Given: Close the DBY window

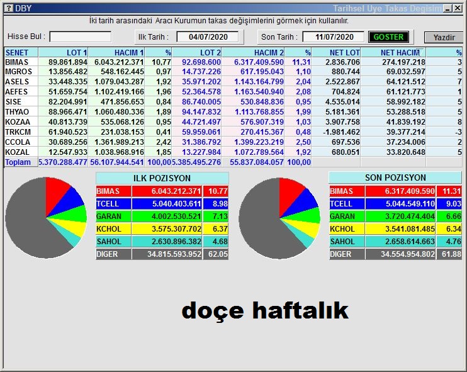Looking at the screenshot, I should 458,8.
